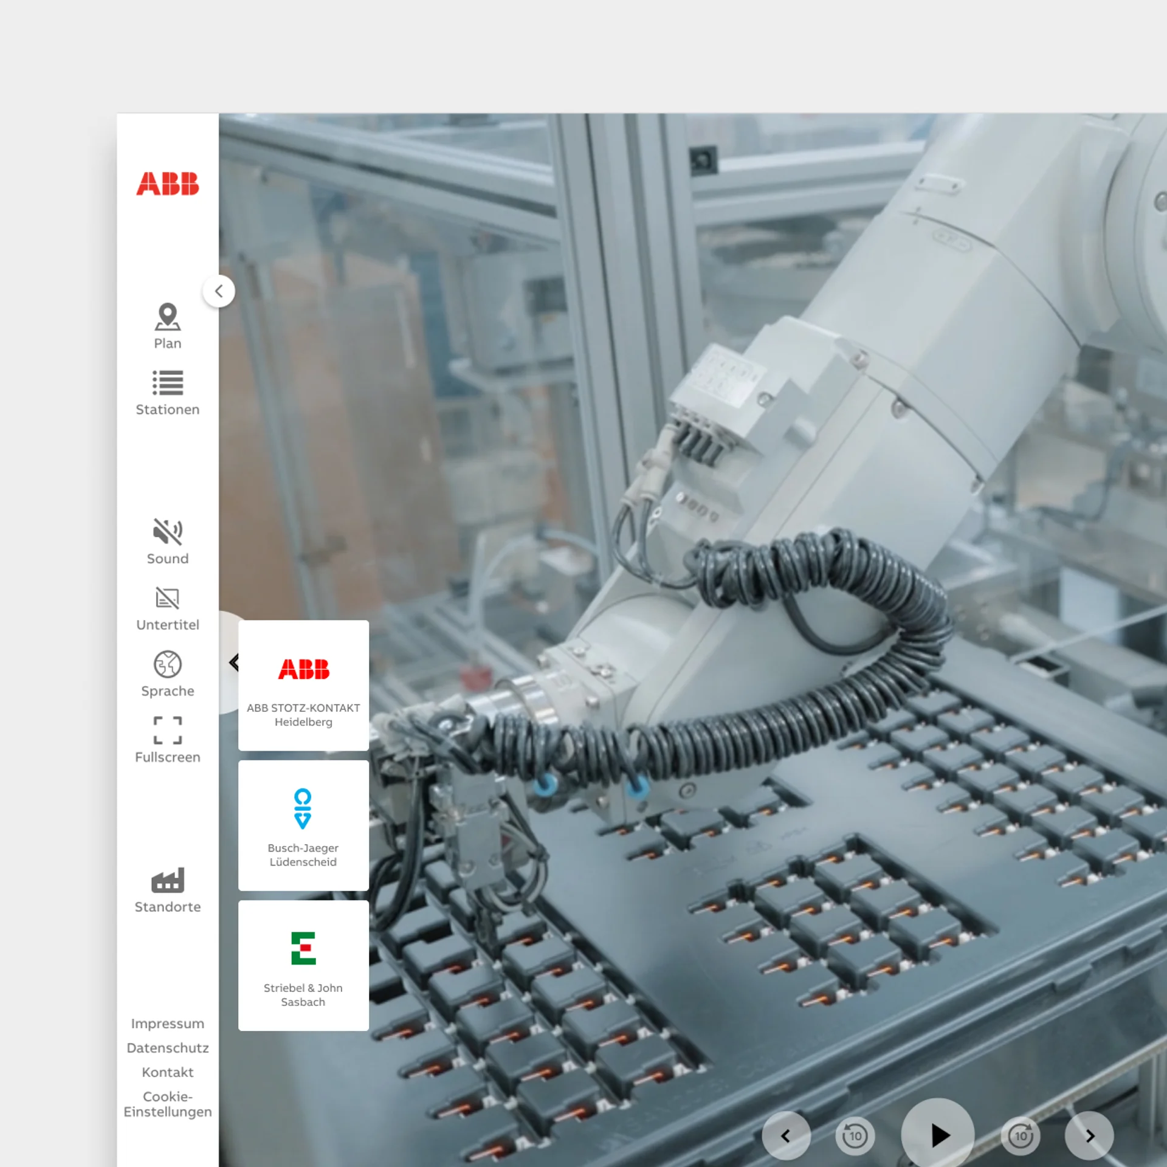Collapse the sidebar with the round chevron

(219, 291)
